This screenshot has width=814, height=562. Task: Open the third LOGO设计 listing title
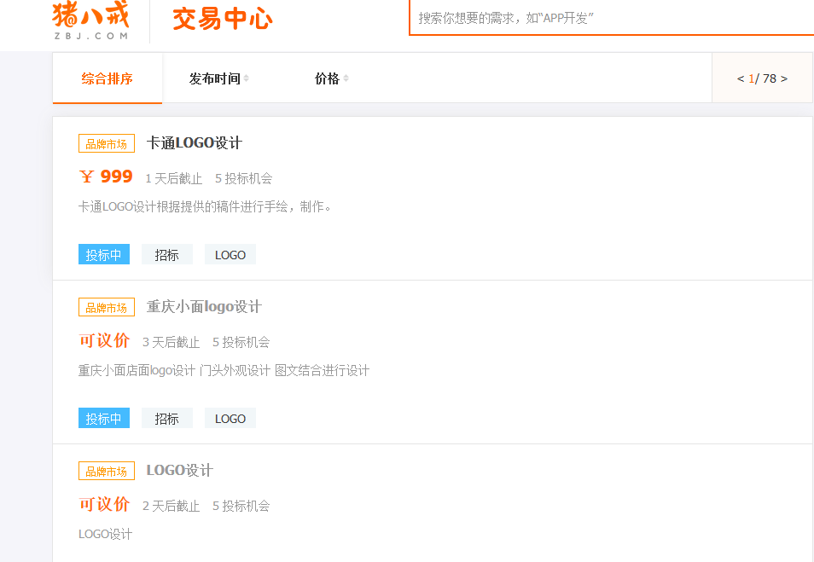click(180, 470)
